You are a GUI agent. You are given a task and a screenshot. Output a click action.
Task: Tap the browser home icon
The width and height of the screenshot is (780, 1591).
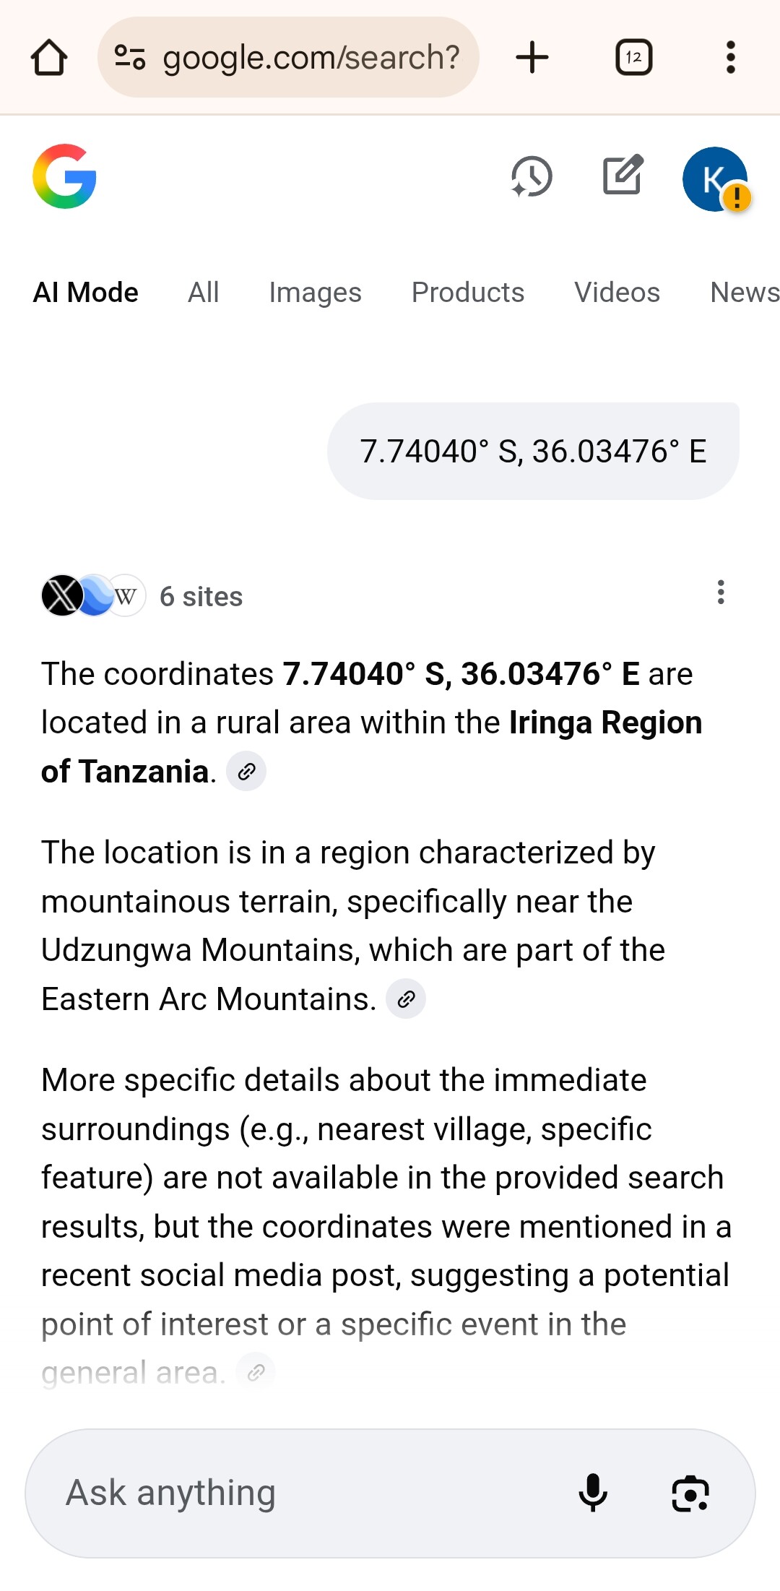[49, 58]
